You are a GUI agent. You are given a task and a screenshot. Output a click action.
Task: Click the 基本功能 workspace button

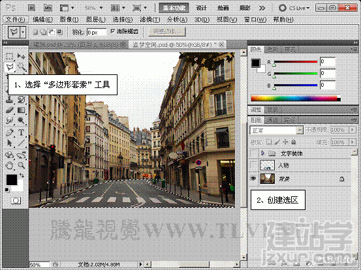[174, 8]
